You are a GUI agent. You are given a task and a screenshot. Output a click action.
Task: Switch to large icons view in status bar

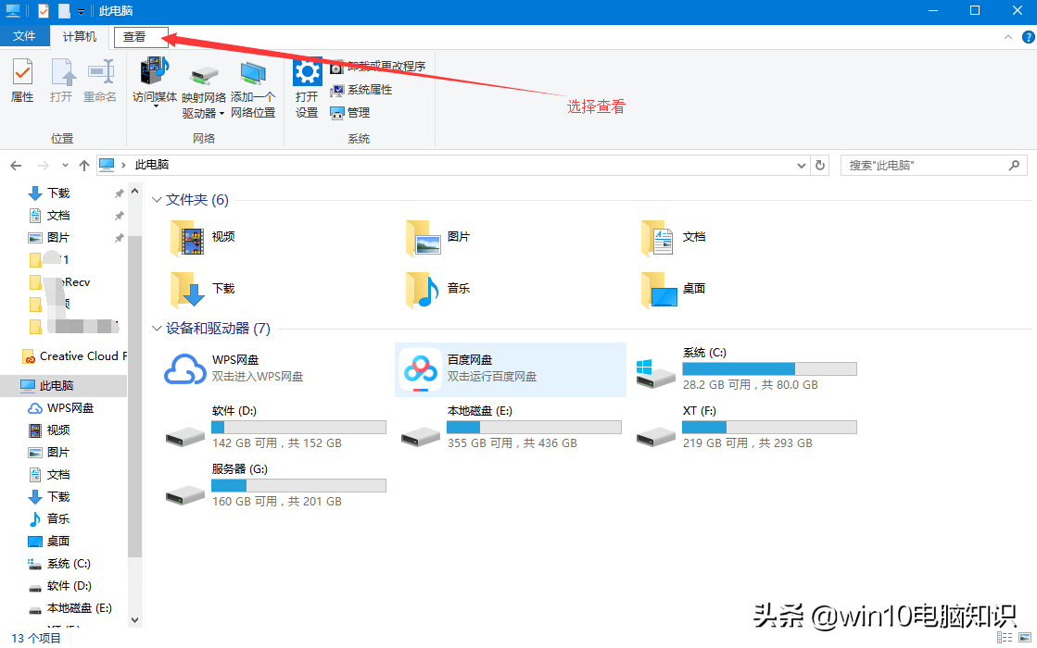pyautogui.click(x=1025, y=637)
